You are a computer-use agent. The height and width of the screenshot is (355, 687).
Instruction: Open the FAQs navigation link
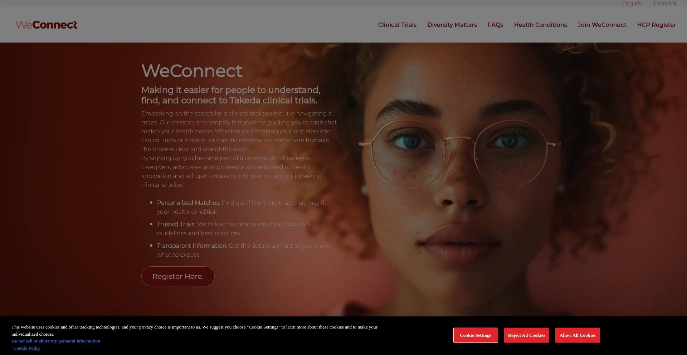point(496,25)
